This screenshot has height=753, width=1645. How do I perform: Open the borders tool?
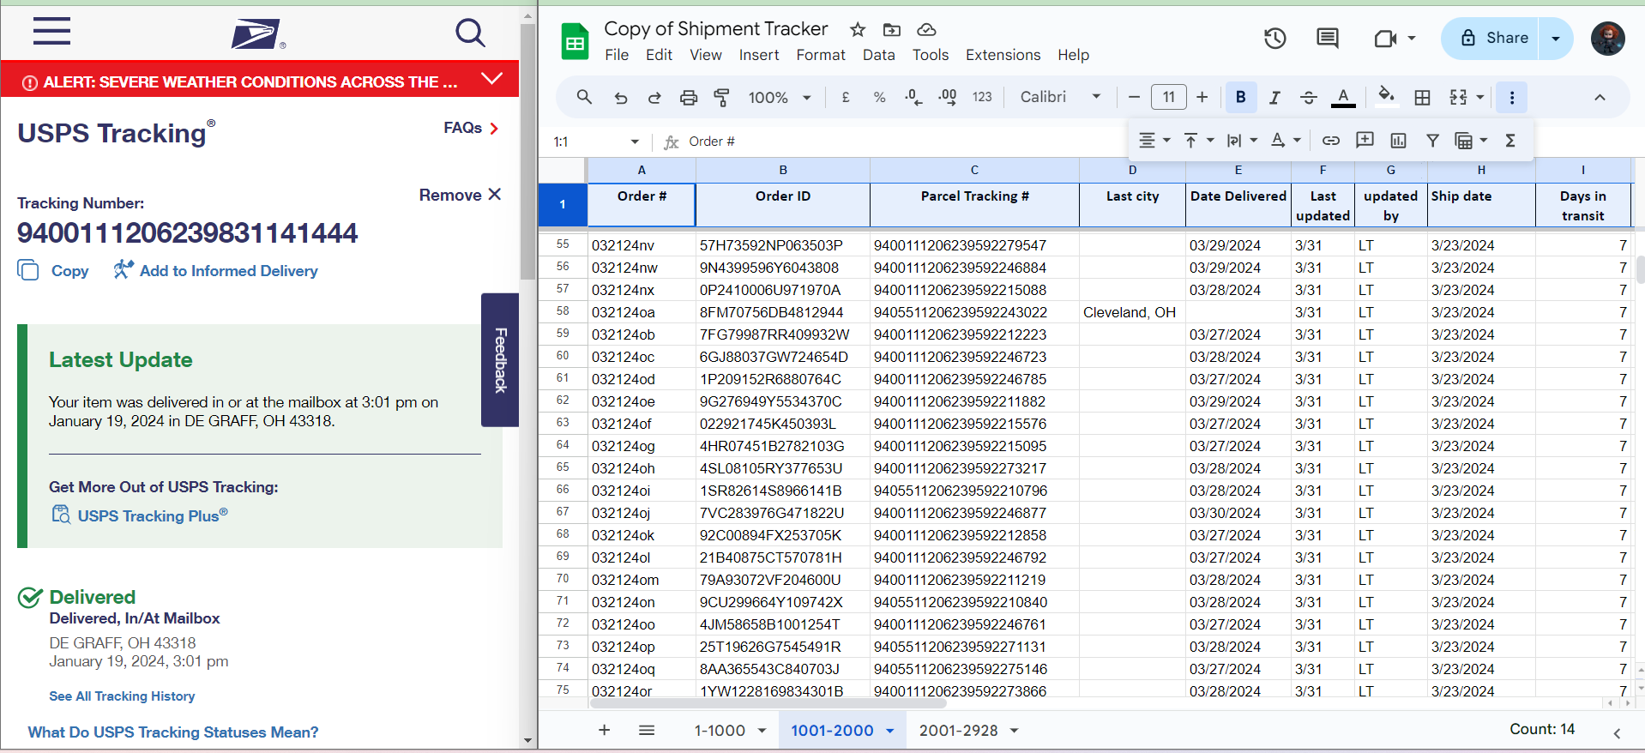tap(1422, 98)
